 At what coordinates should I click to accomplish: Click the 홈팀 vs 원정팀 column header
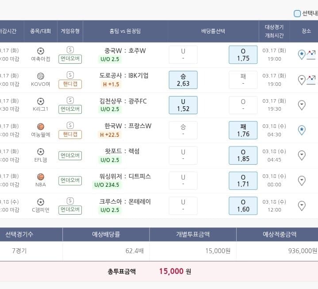click(x=125, y=31)
